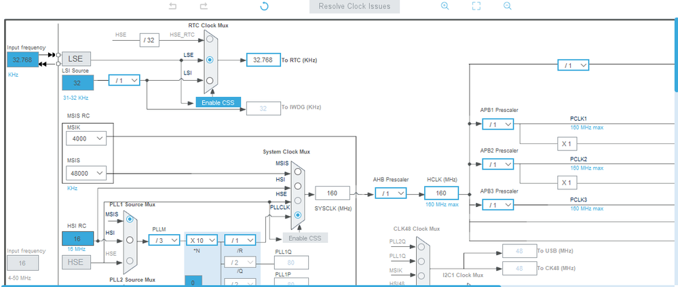
Task: Select HSE input on PLL1 Source Mux
Action: pyautogui.click(x=129, y=261)
